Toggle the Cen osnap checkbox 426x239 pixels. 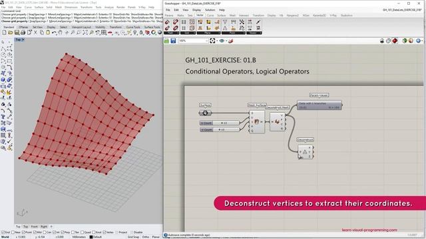tap(45, 232)
